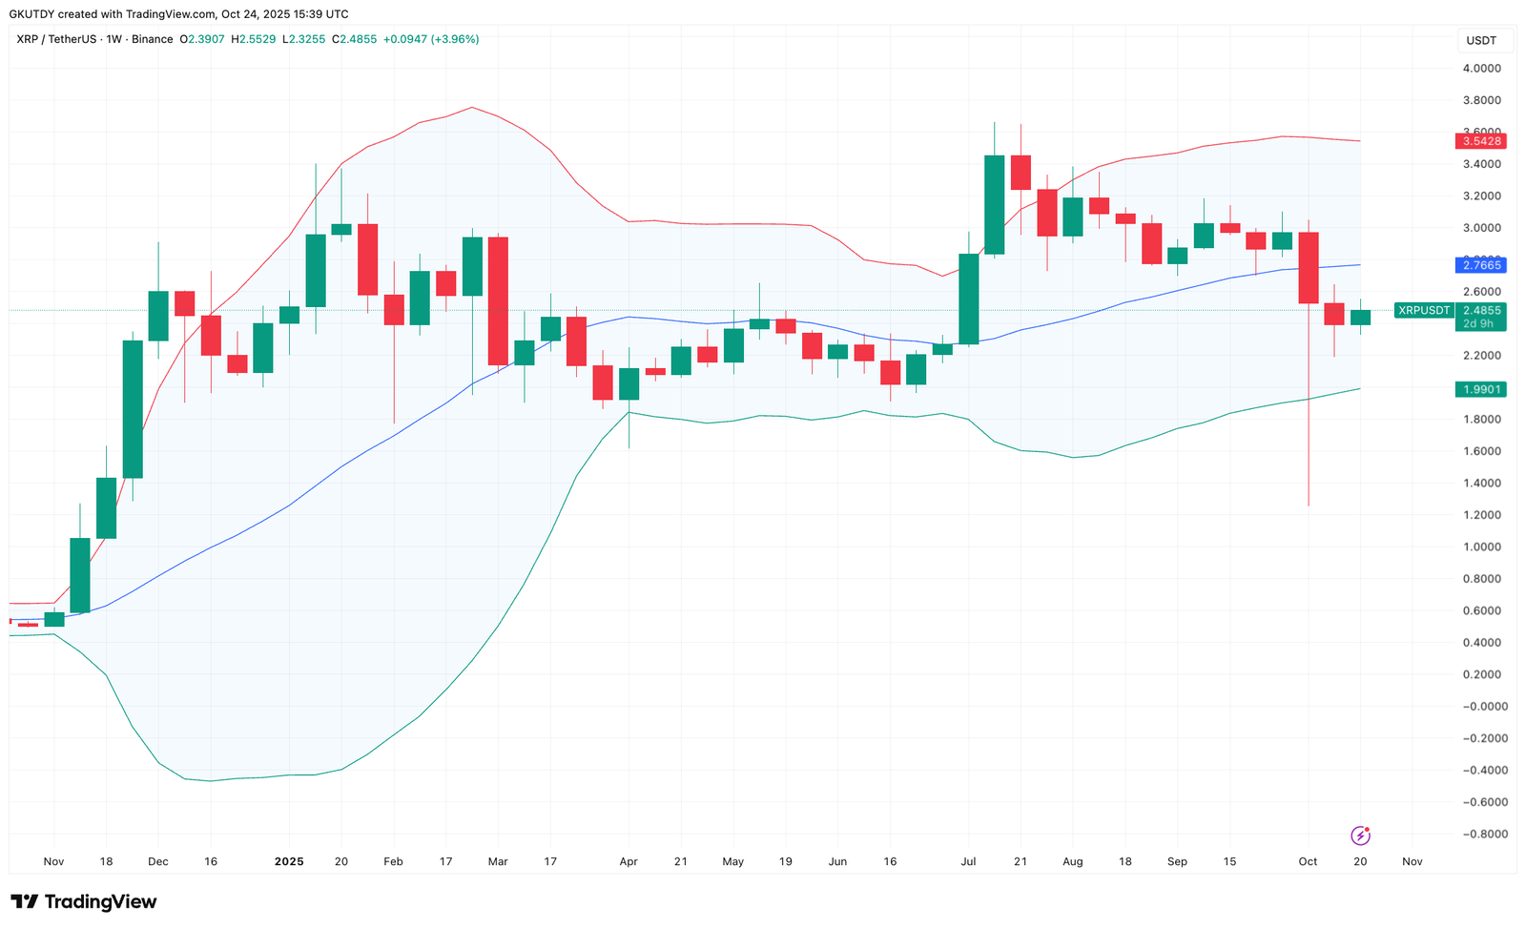Screen dimensions: 1526x929
Task: Click the XRP / TetherUS symbol title
Action: click(56, 39)
